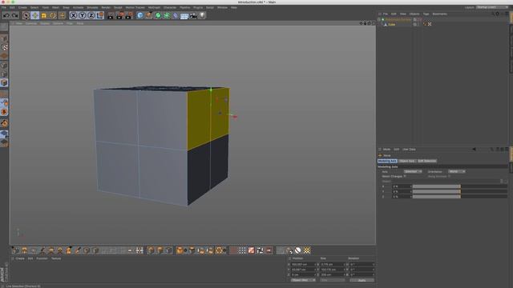Click the Undo arrow icon
513x288 pixels.
click(6, 15)
